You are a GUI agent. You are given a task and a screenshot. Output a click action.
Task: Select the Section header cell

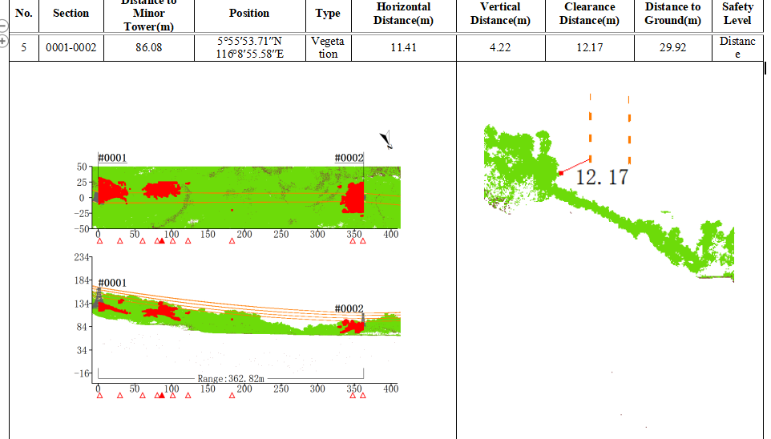[71, 14]
